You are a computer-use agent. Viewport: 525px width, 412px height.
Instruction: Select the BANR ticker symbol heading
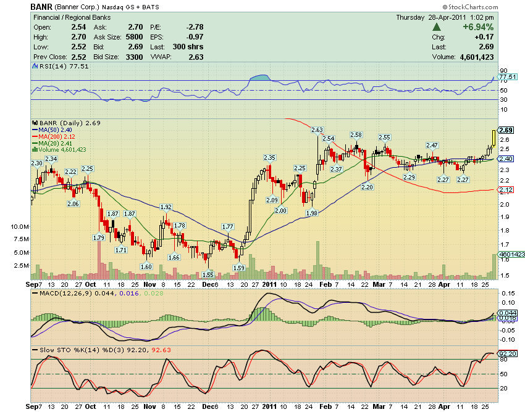(x=41, y=7)
